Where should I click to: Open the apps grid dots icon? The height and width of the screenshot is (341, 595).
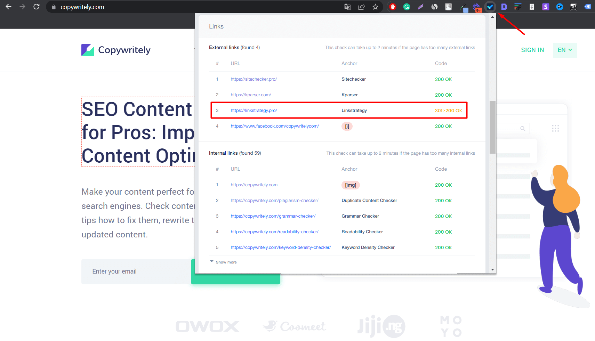[x=555, y=129]
